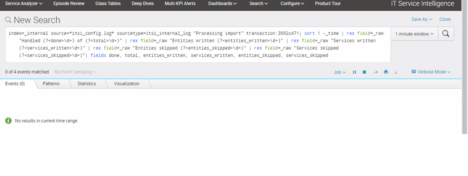Viewport: 468px width, 176px height.
Task: Open the Service Analyzer menu
Action: (23, 4)
